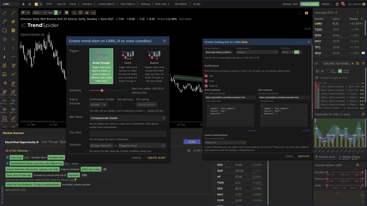The image size is (367, 206).
Task: Expand the chart to fullscreen
Action: [300, 13]
